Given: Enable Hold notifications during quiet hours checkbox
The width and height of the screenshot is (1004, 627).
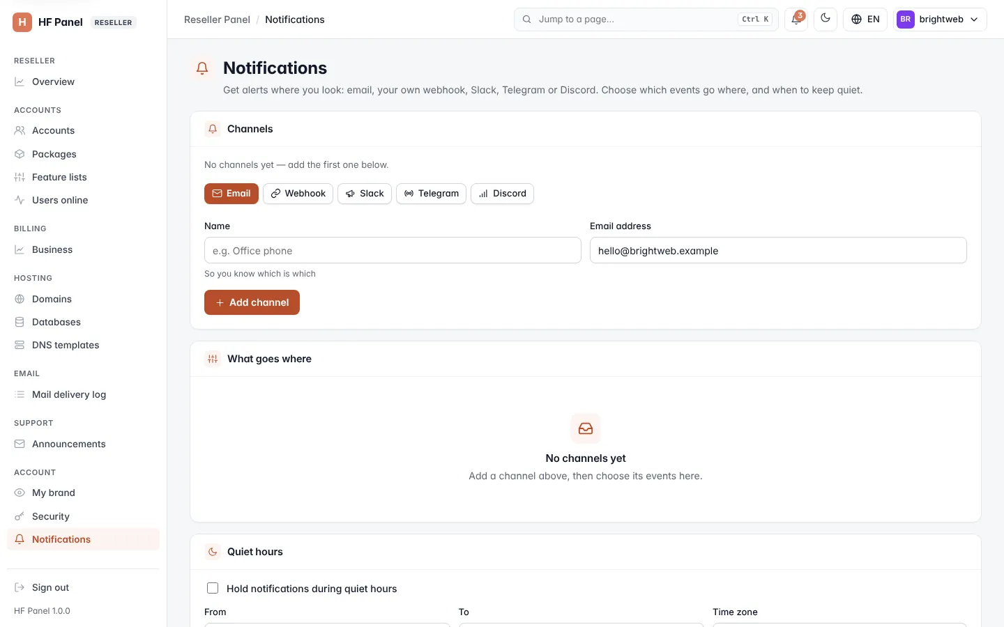Looking at the screenshot, I should point(213,588).
